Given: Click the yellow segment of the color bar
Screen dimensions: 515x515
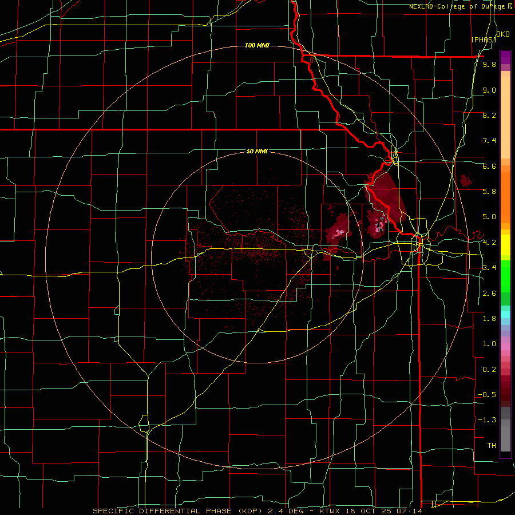Looking at the screenshot, I should (505, 245).
